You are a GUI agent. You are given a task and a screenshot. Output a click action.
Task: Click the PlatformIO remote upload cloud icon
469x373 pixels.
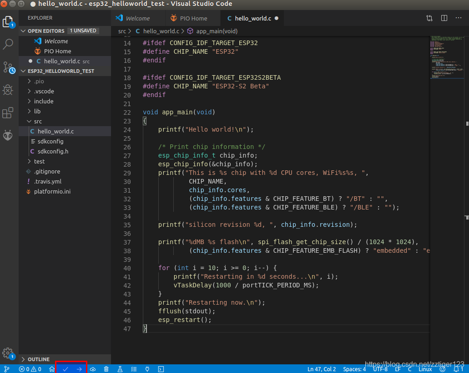(93, 369)
